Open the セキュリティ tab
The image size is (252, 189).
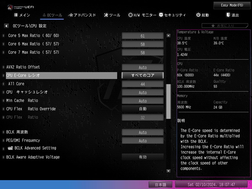pyautogui.click(x=172, y=15)
